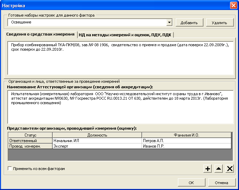
Task: Confirm with the OK button
Action: coord(191,182)
